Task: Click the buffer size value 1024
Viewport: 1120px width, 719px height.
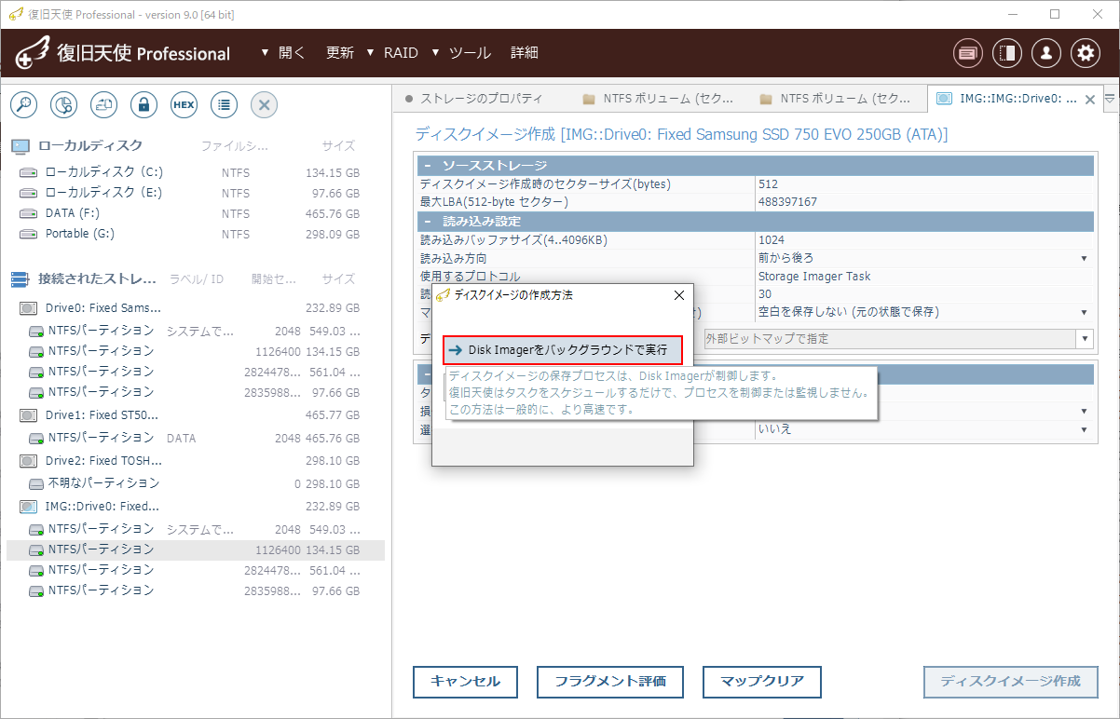Action: point(772,240)
